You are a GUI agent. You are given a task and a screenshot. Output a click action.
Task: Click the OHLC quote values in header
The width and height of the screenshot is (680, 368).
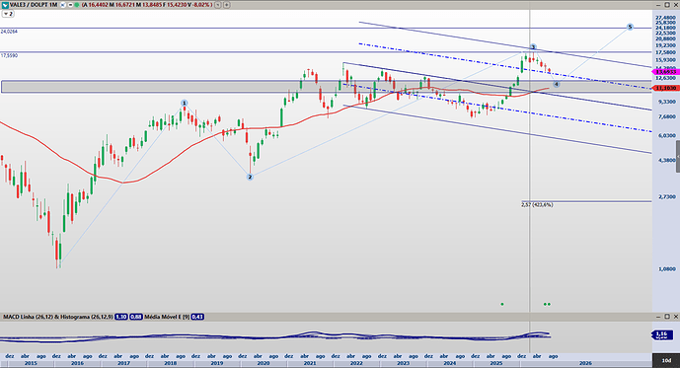click(147, 5)
